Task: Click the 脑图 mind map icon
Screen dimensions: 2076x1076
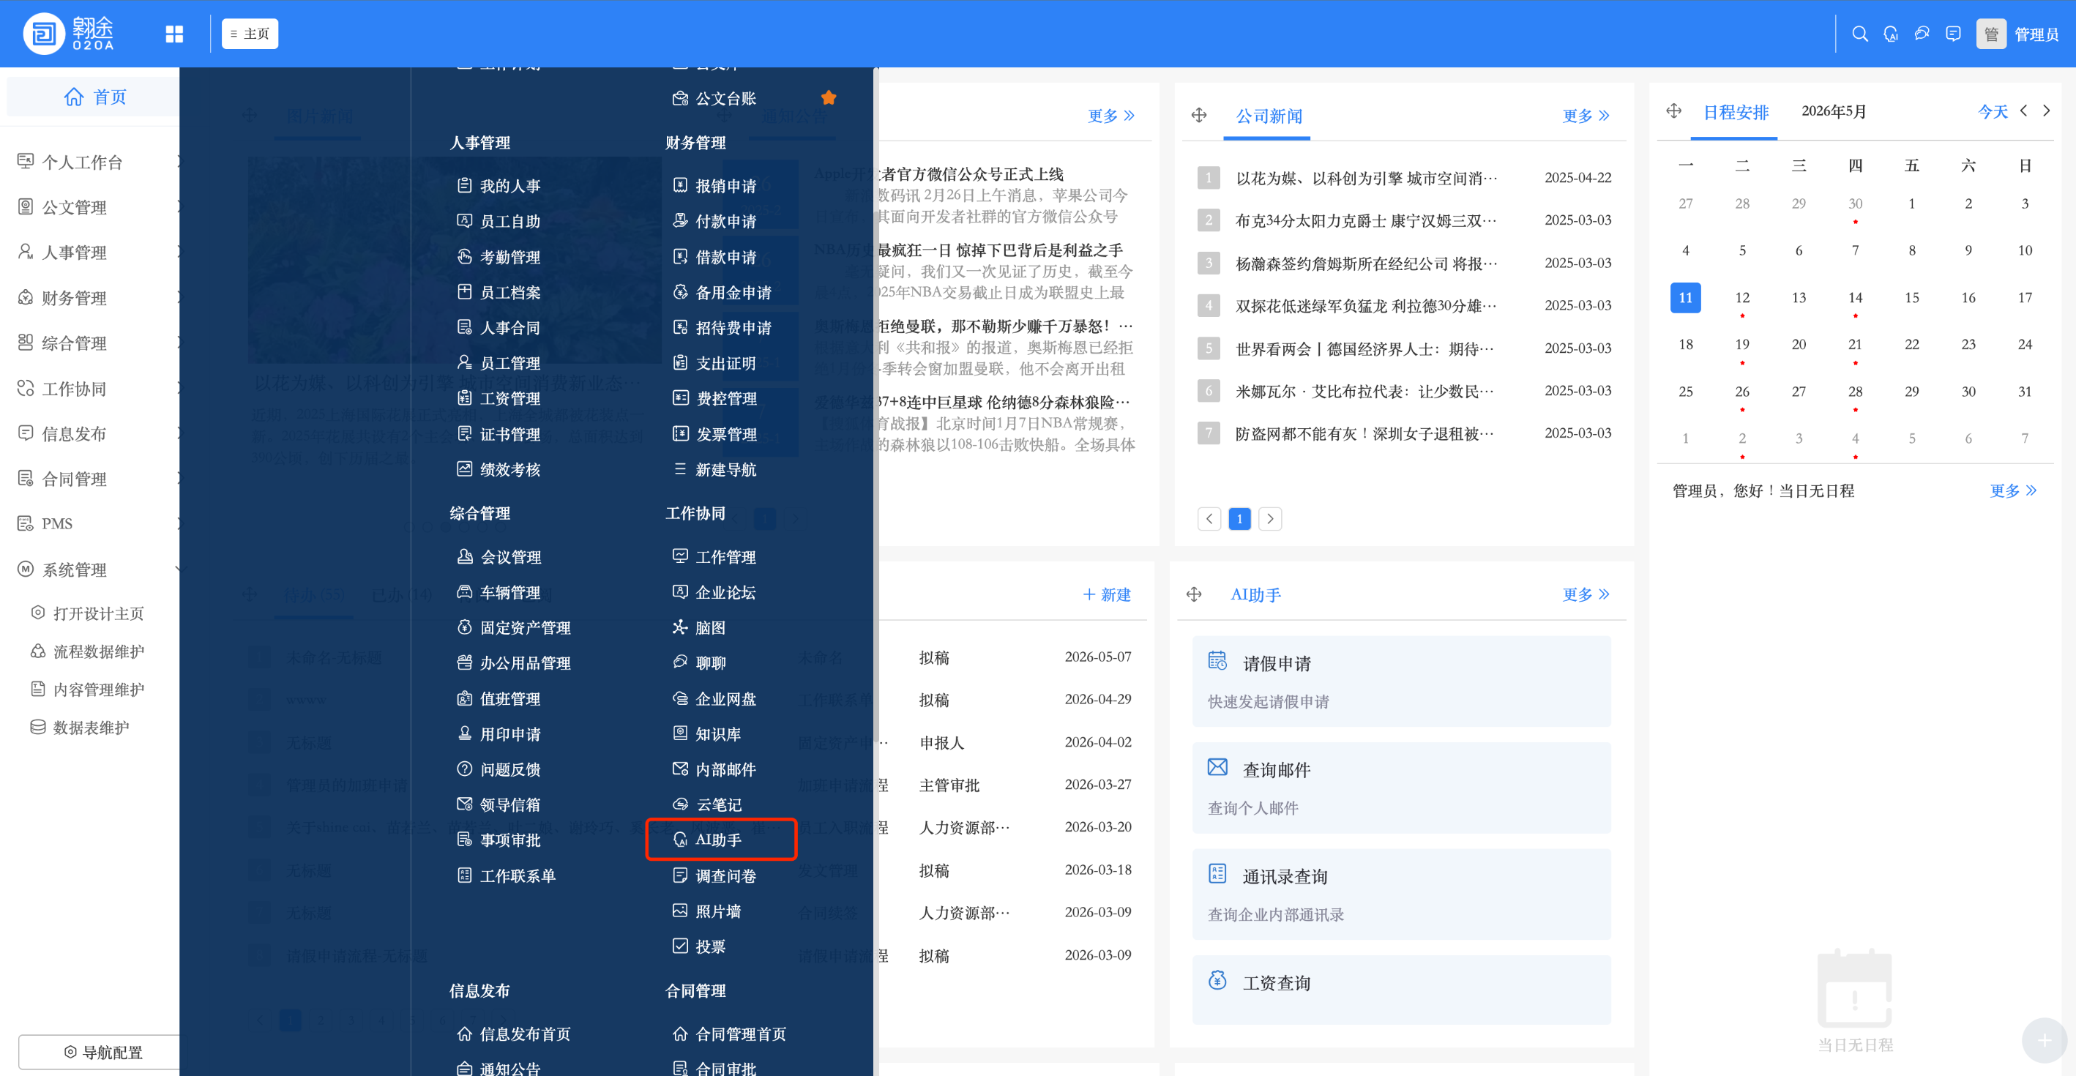Action: (680, 627)
